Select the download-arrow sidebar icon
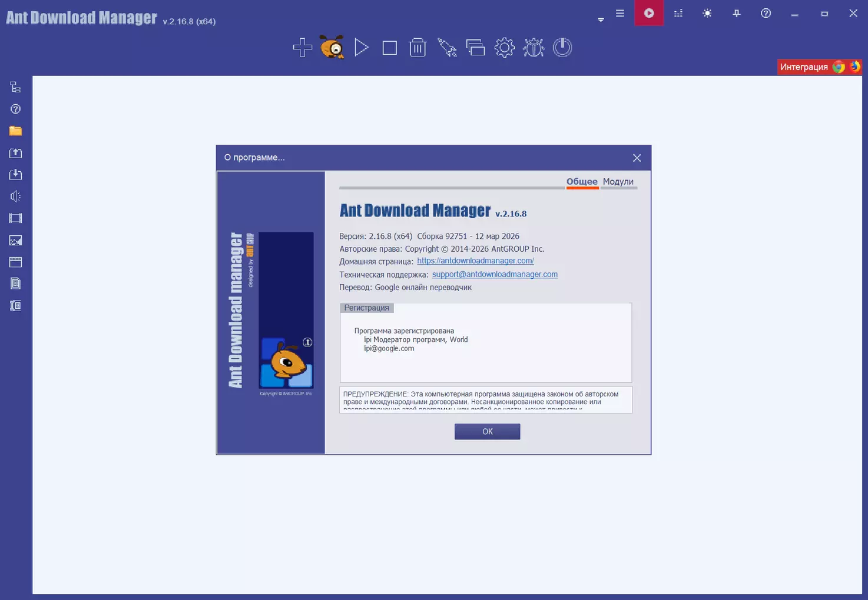868x600 pixels. click(15, 175)
